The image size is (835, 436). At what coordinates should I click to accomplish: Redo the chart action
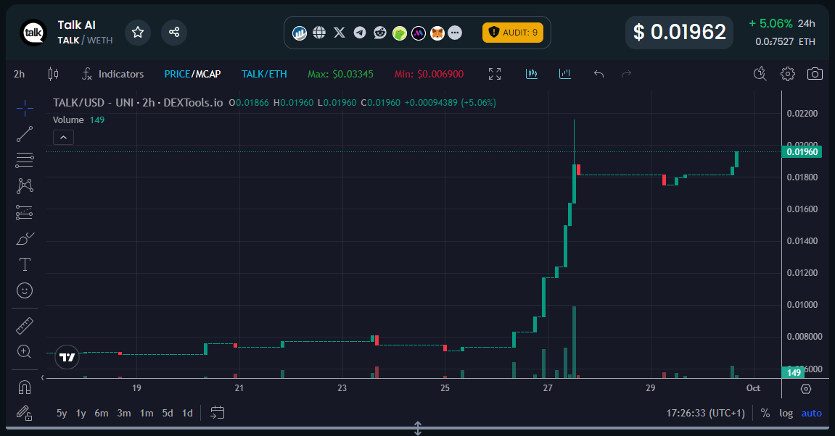(626, 74)
